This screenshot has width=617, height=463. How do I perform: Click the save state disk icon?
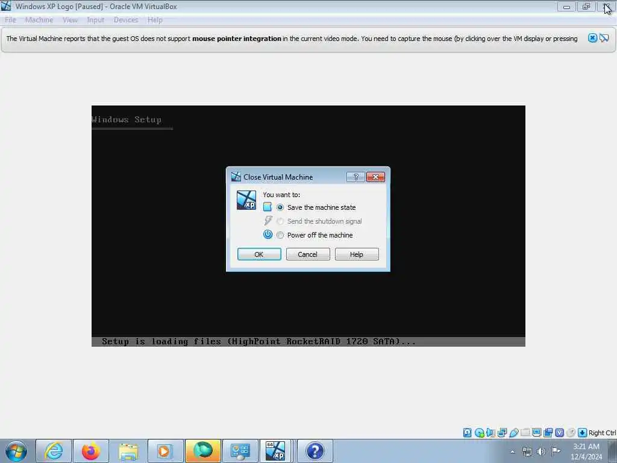pyautogui.click(x=267, y=207)
